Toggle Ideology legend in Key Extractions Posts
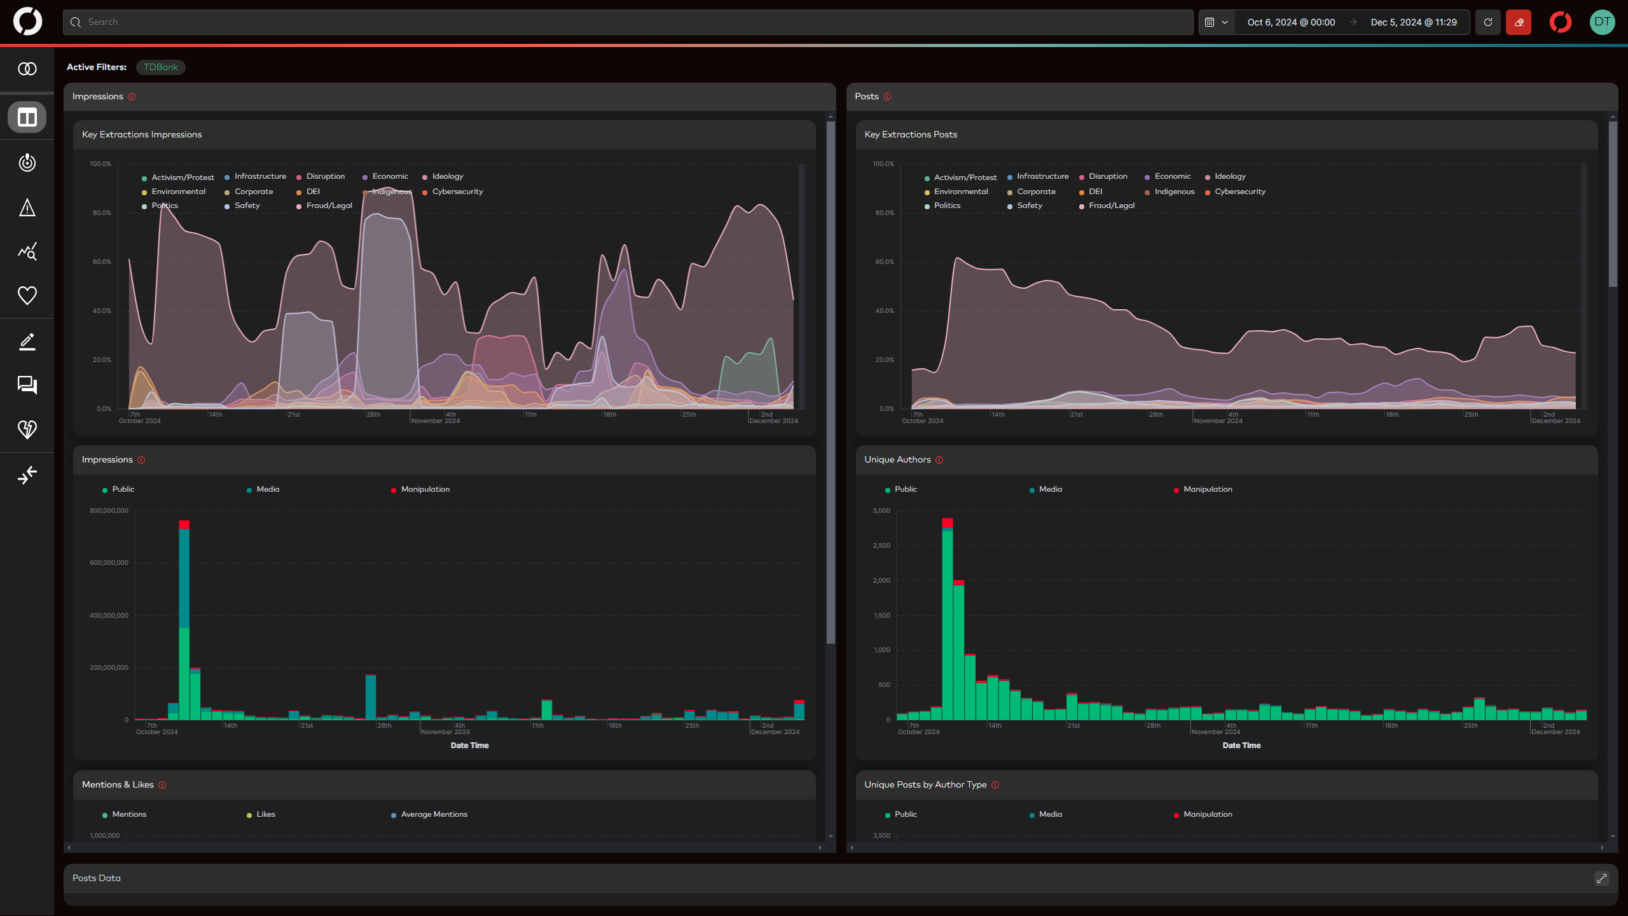The height and width of the screenshot is (916, 1628). [1225, 176]
